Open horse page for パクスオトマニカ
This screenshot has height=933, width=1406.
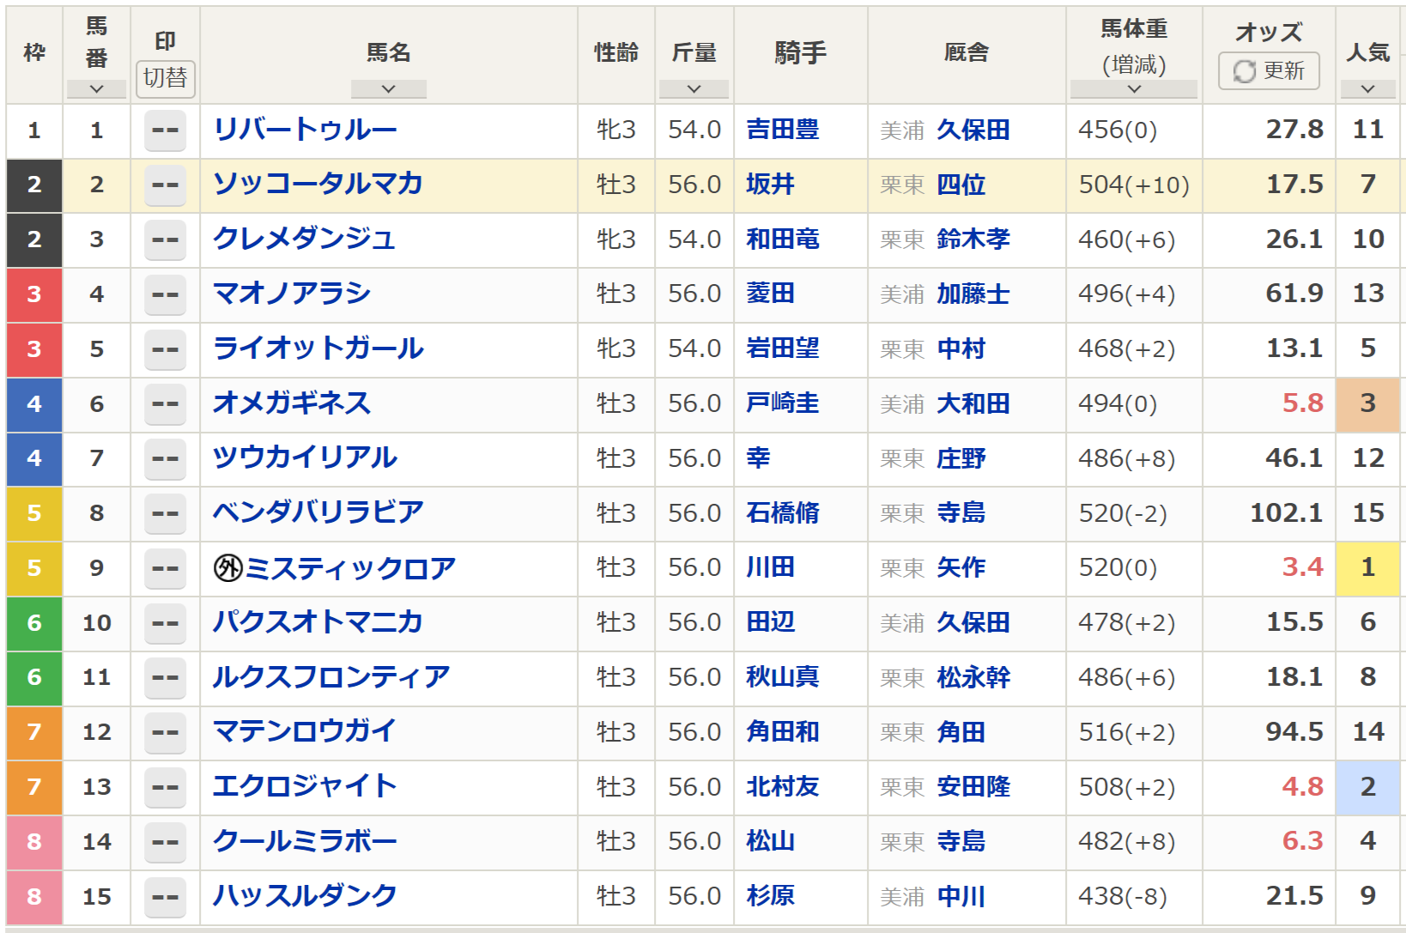click(318, 622)
